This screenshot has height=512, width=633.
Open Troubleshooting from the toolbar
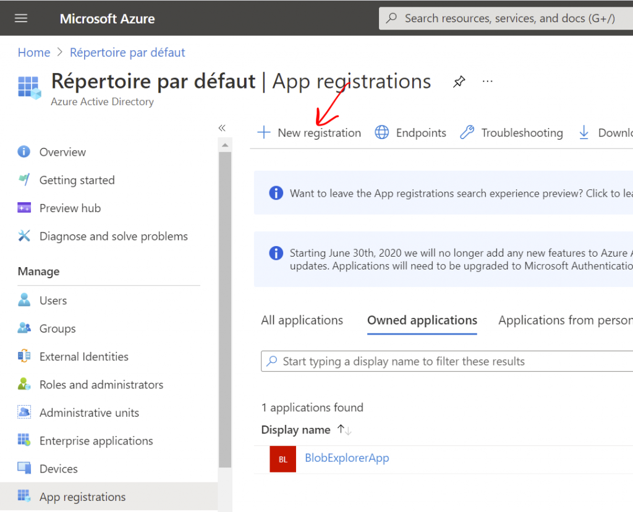coord(511,132)
